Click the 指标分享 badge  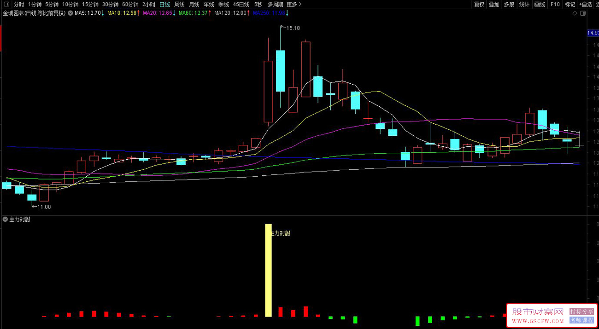click(x=581, y=312)
